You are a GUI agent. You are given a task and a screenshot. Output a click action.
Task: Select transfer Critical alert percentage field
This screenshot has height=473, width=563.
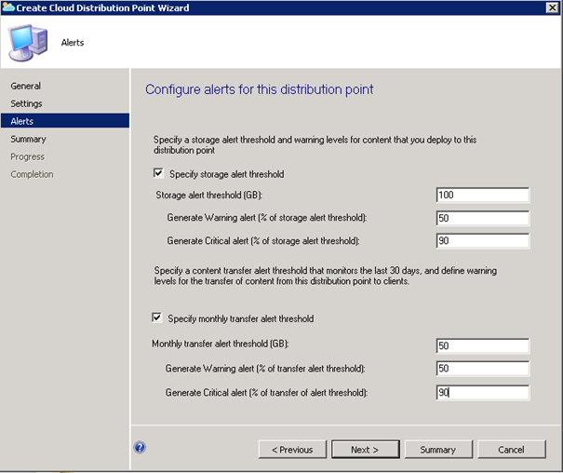pos(482,392)
